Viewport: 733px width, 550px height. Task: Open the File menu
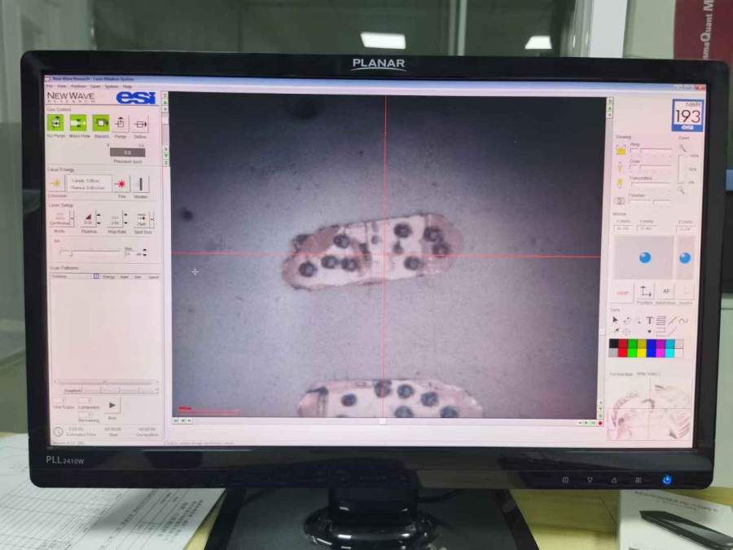click(x=50, y=86)
